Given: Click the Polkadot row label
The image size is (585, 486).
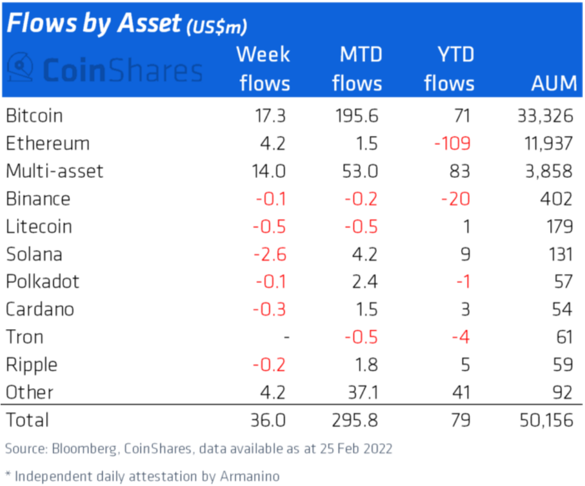Looking at the screenshot, I should click(43, 281).
